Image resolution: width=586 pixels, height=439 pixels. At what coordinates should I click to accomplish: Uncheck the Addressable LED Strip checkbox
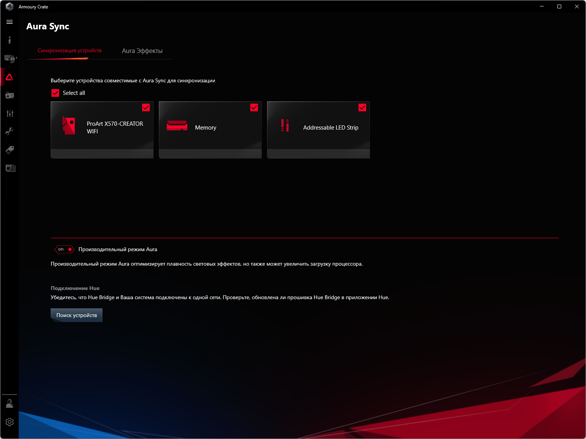tap(362, 107)
